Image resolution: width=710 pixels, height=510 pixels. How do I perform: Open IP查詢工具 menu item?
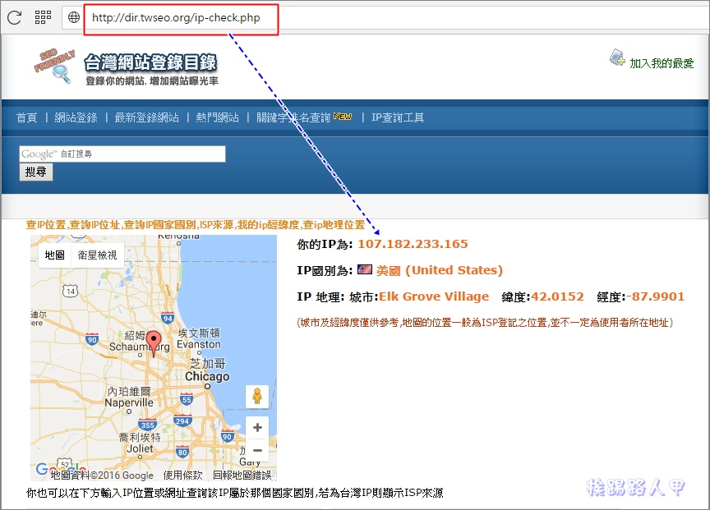click(398, 117)
